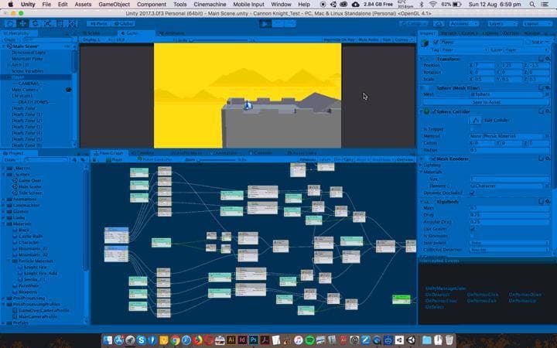This screenshot has width=557, height=348.
Task: Open the Layer dropdown in Inspector
Action: (527, 50)
